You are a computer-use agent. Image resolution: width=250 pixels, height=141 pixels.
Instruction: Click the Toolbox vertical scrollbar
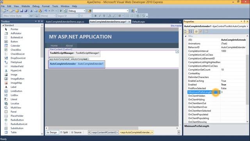42,42
